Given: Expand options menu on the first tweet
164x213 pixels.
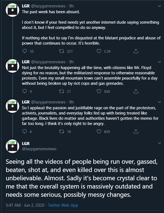Looking at the screenshot, I should [x=160, y=6].
